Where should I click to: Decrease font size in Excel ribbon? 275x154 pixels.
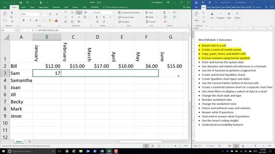point(57,14)
